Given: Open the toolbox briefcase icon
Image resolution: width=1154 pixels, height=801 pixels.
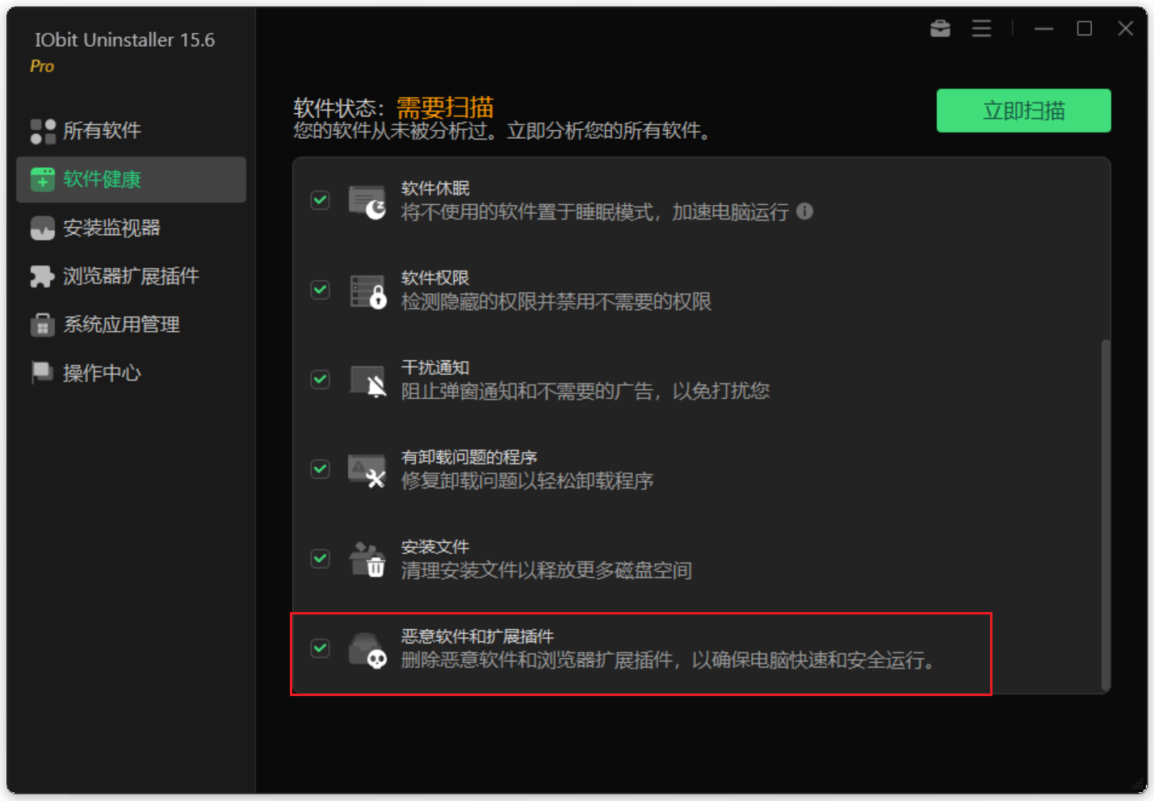Looking at the screenshot, I should [x=940, y=29].
